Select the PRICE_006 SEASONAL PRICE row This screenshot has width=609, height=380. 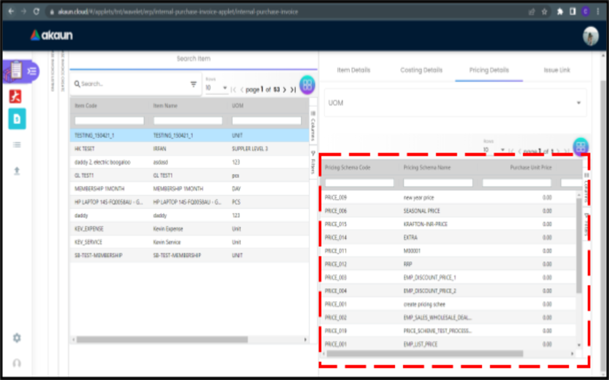(449, 211)
